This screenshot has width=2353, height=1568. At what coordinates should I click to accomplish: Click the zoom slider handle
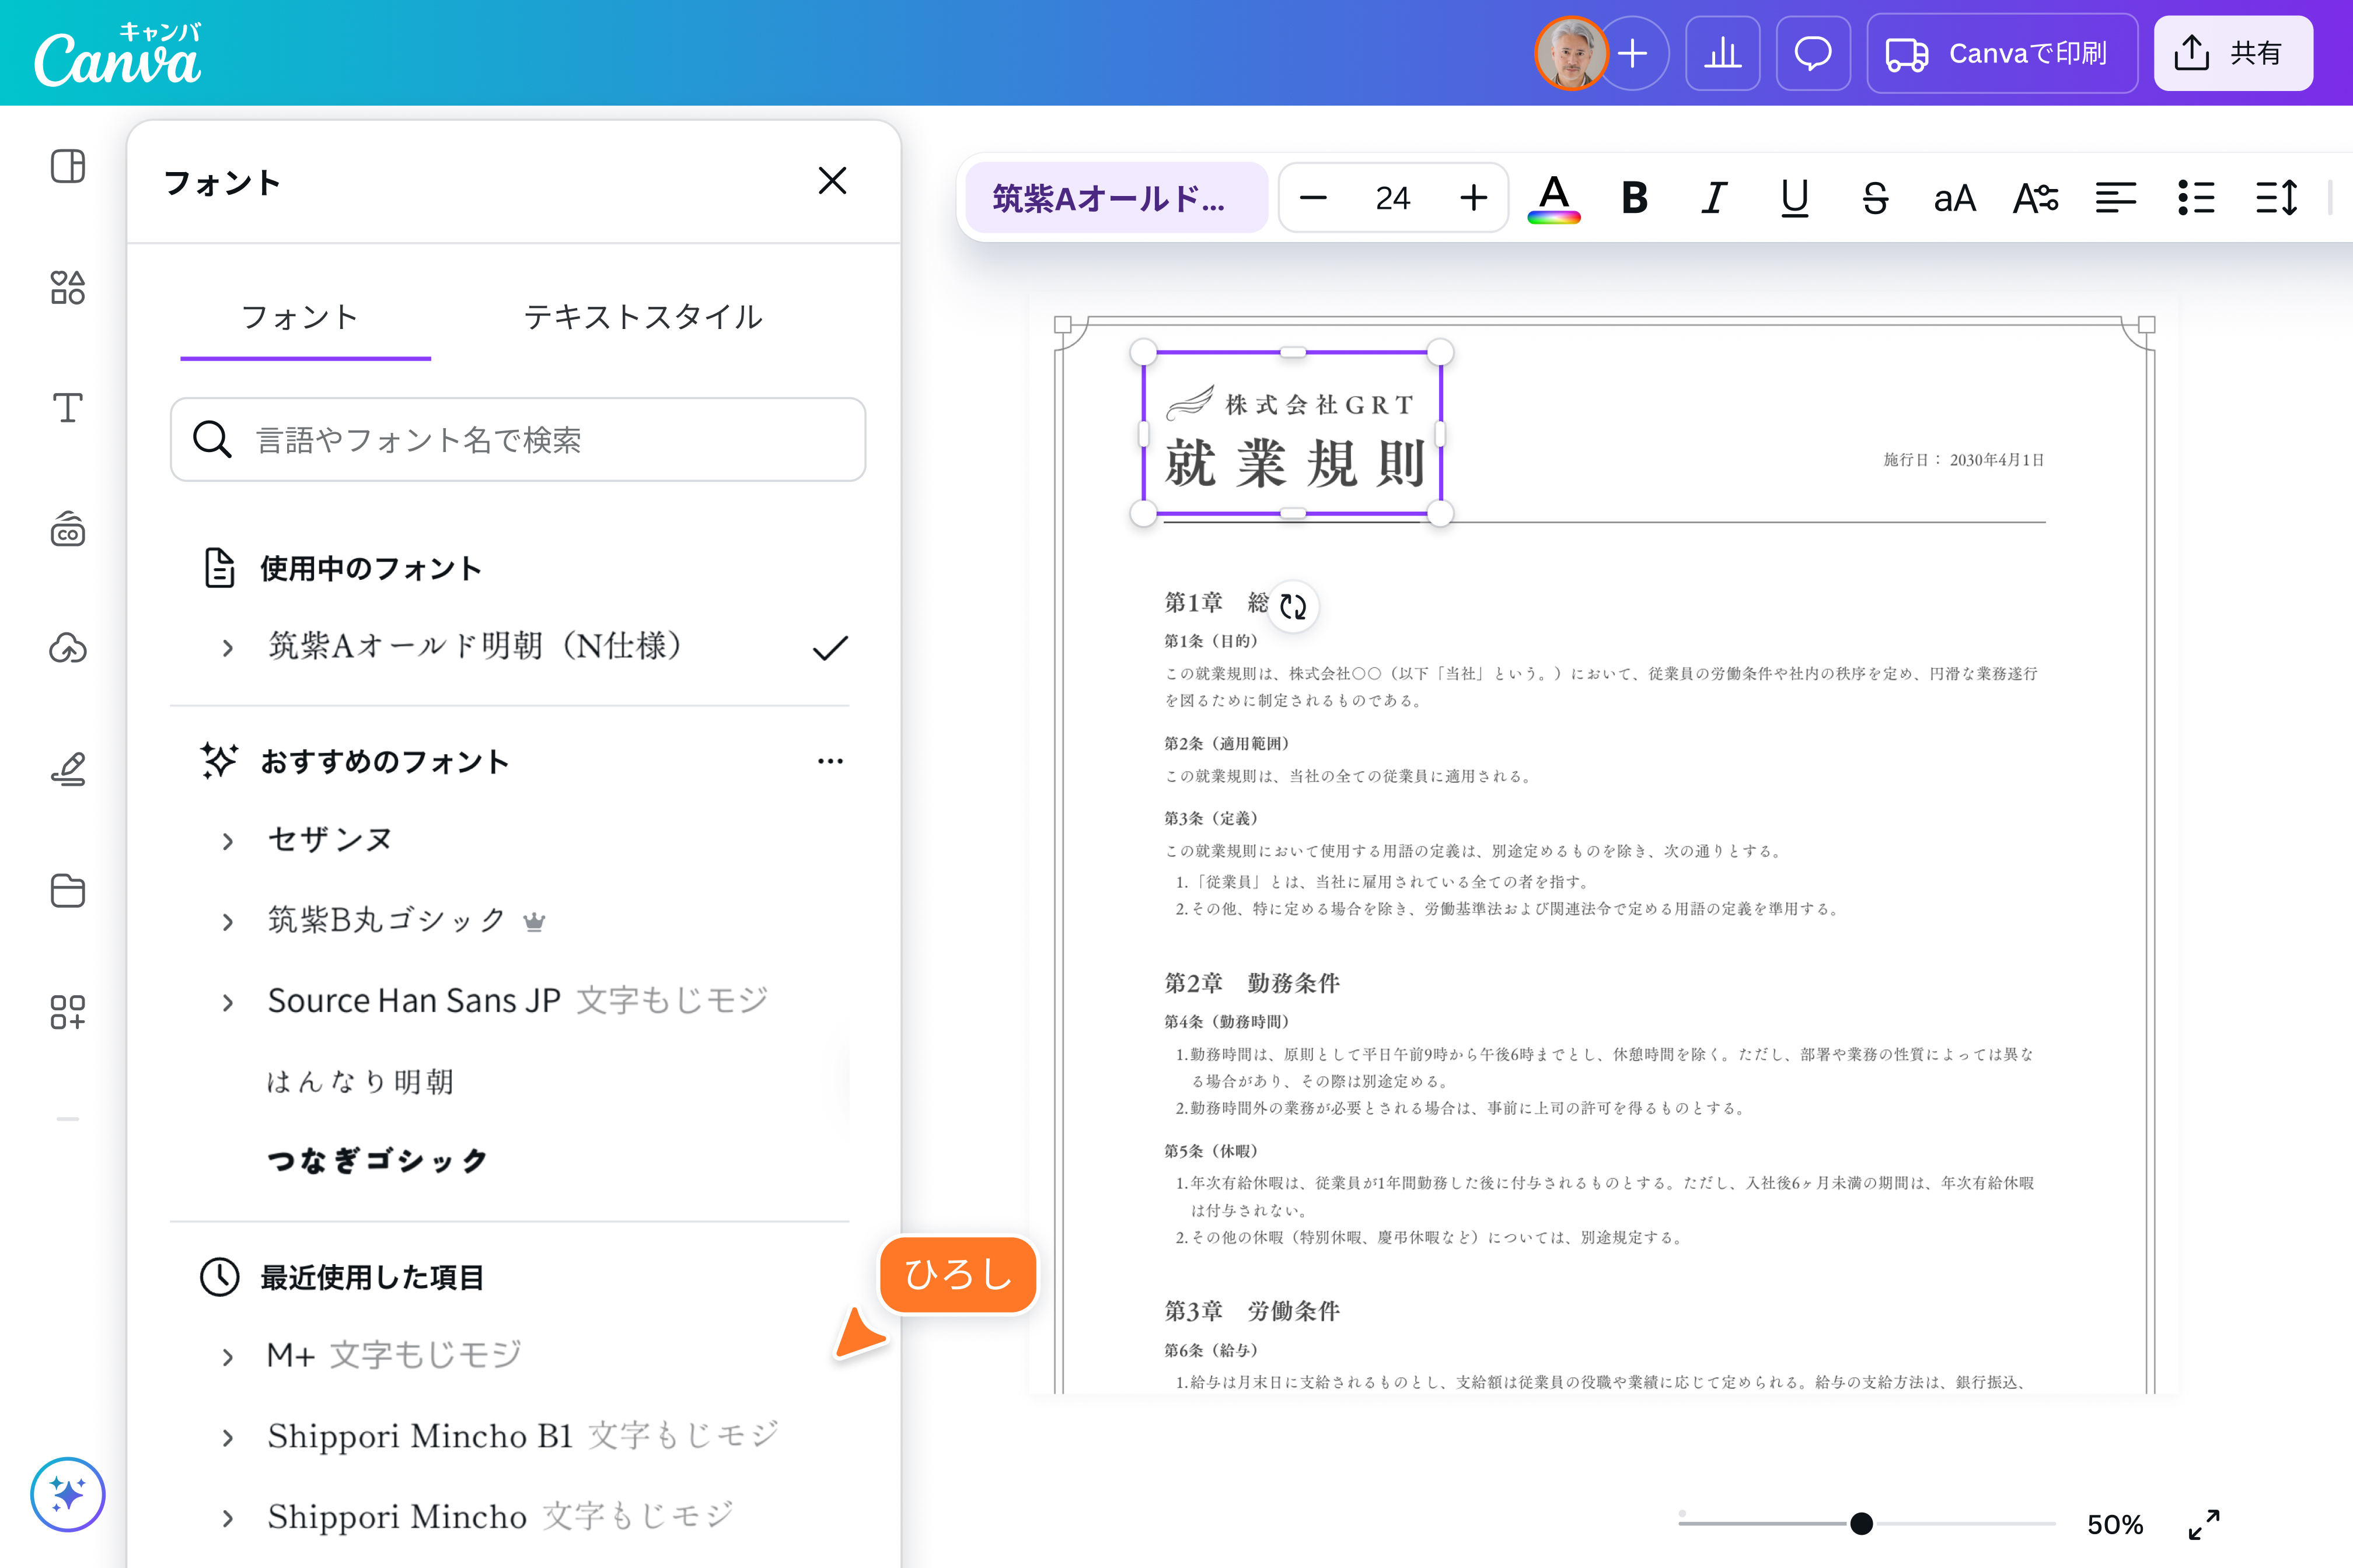coord(1861,1523)
